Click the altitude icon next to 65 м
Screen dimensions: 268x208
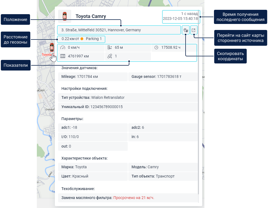click(x=109, y=48)
